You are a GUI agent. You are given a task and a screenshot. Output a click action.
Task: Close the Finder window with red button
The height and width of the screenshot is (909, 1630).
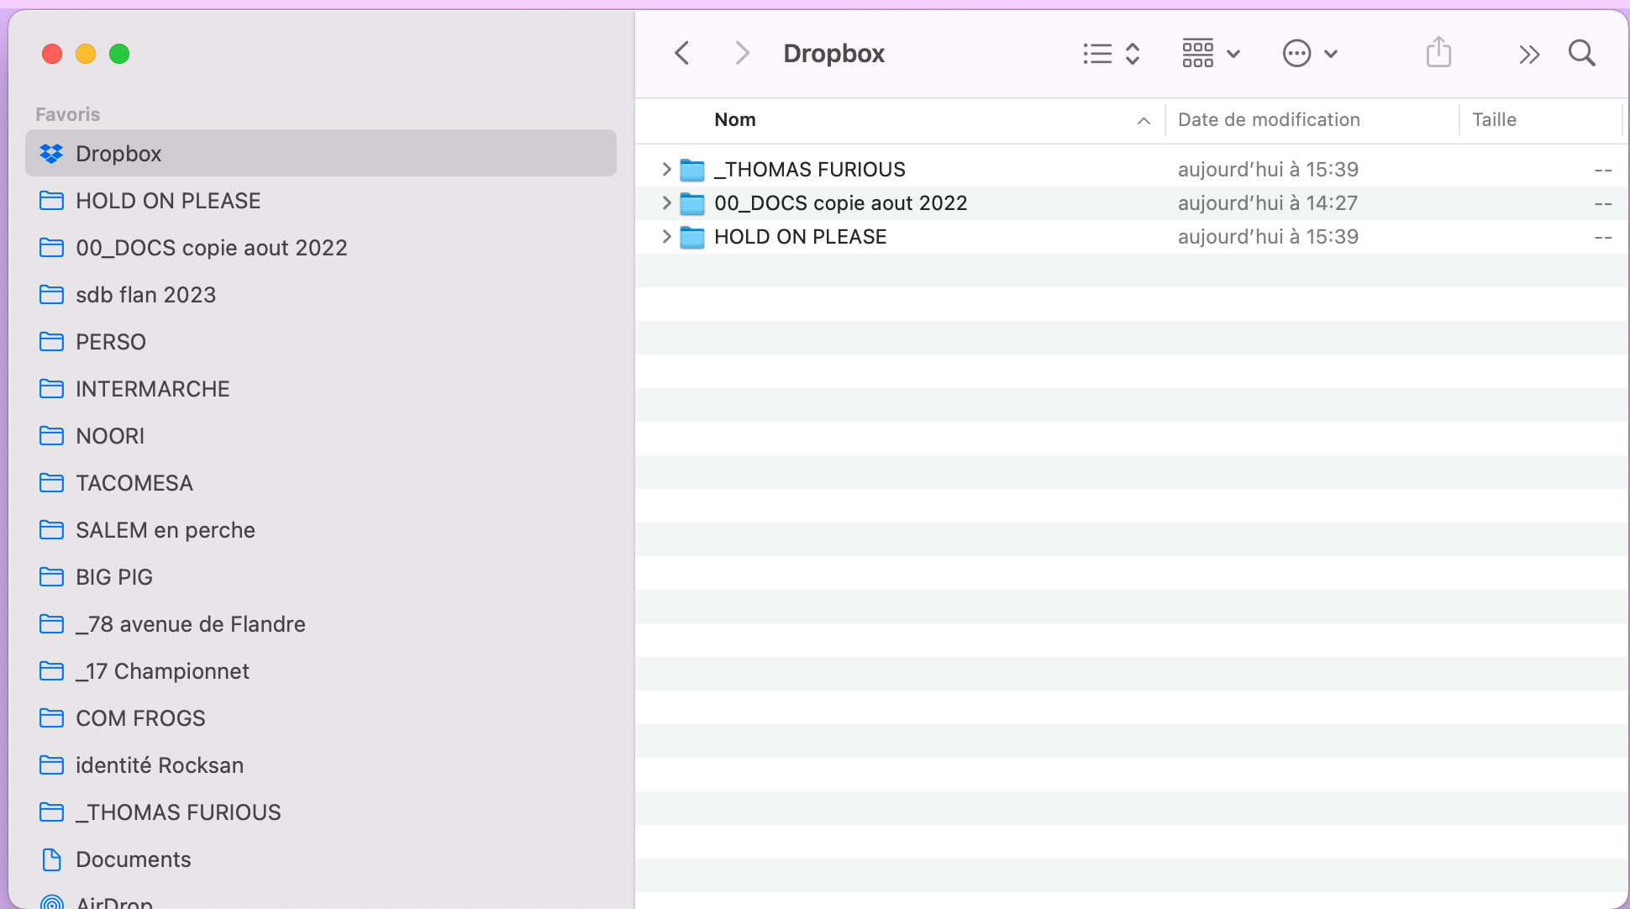tap(52, 54)
